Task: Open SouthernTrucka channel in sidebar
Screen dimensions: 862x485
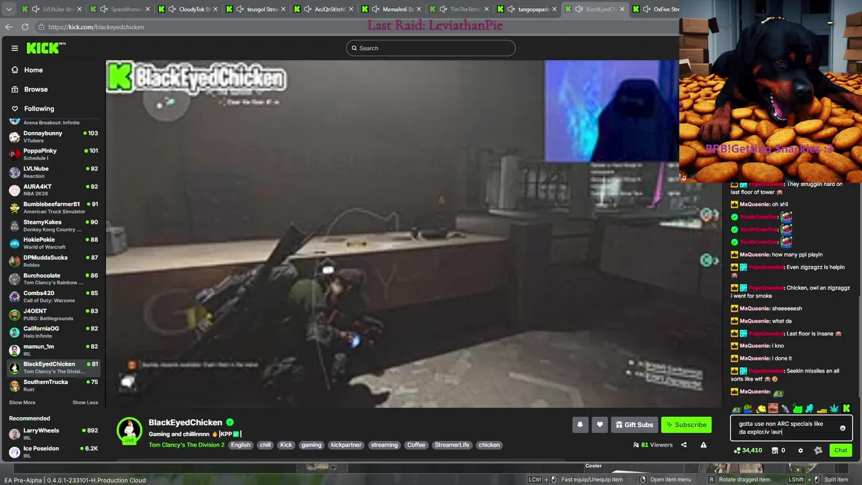Action: click(x=53, y=385)
